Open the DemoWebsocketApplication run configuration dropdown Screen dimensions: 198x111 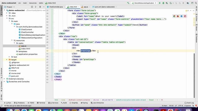[144, 3]
